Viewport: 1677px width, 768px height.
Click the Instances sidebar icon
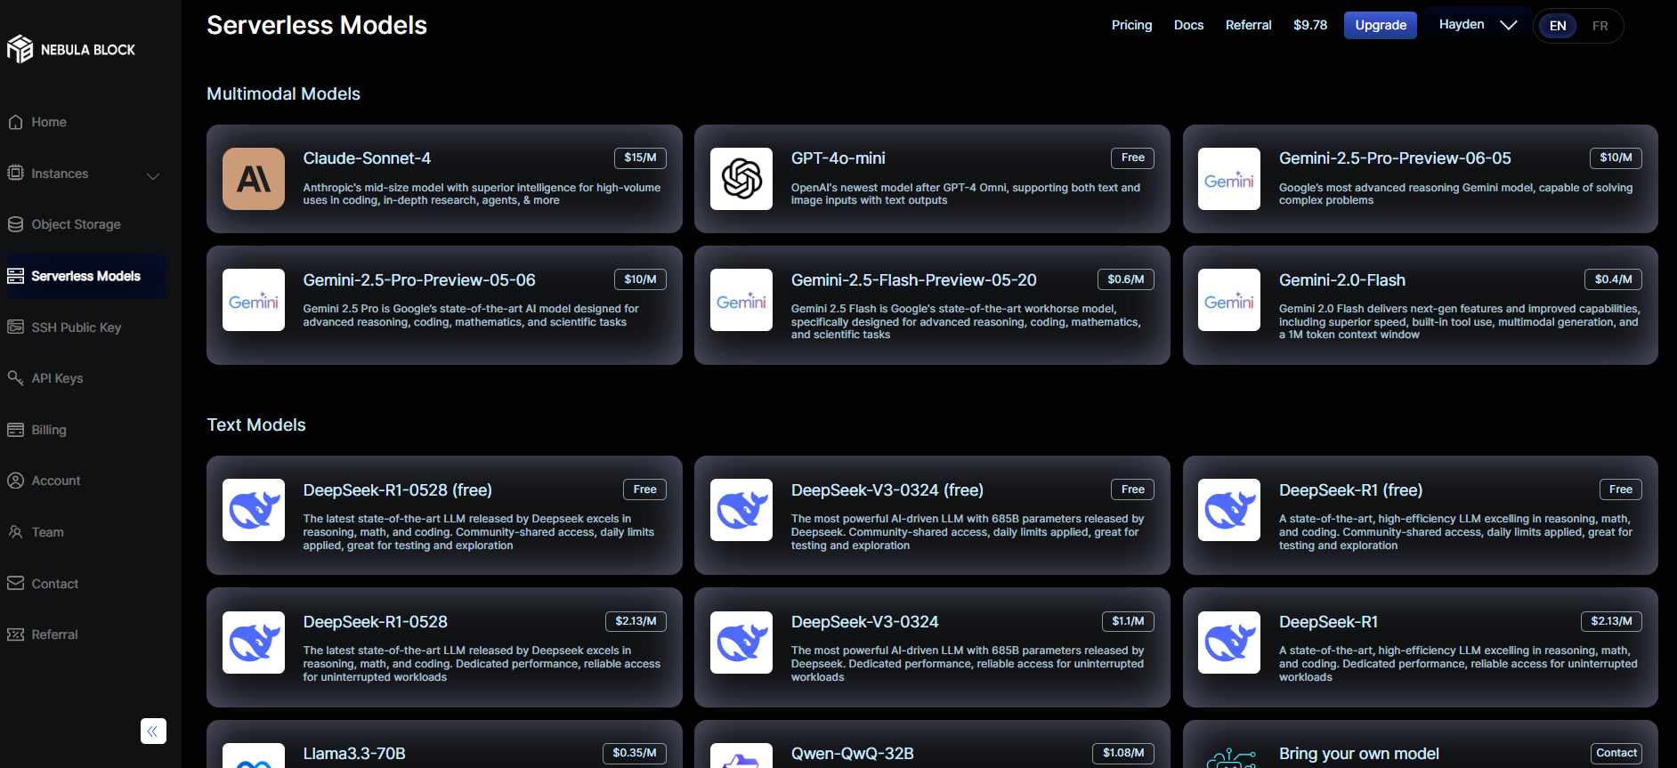click(15, 173)
